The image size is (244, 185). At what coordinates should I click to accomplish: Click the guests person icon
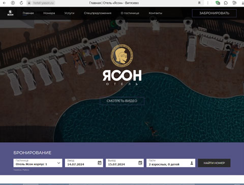click(x=192, y=163)
